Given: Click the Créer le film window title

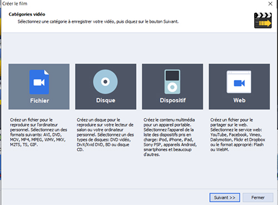Looking at the screenshot, I should click(14, 3).
